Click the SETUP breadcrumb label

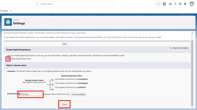coord(16,20)
